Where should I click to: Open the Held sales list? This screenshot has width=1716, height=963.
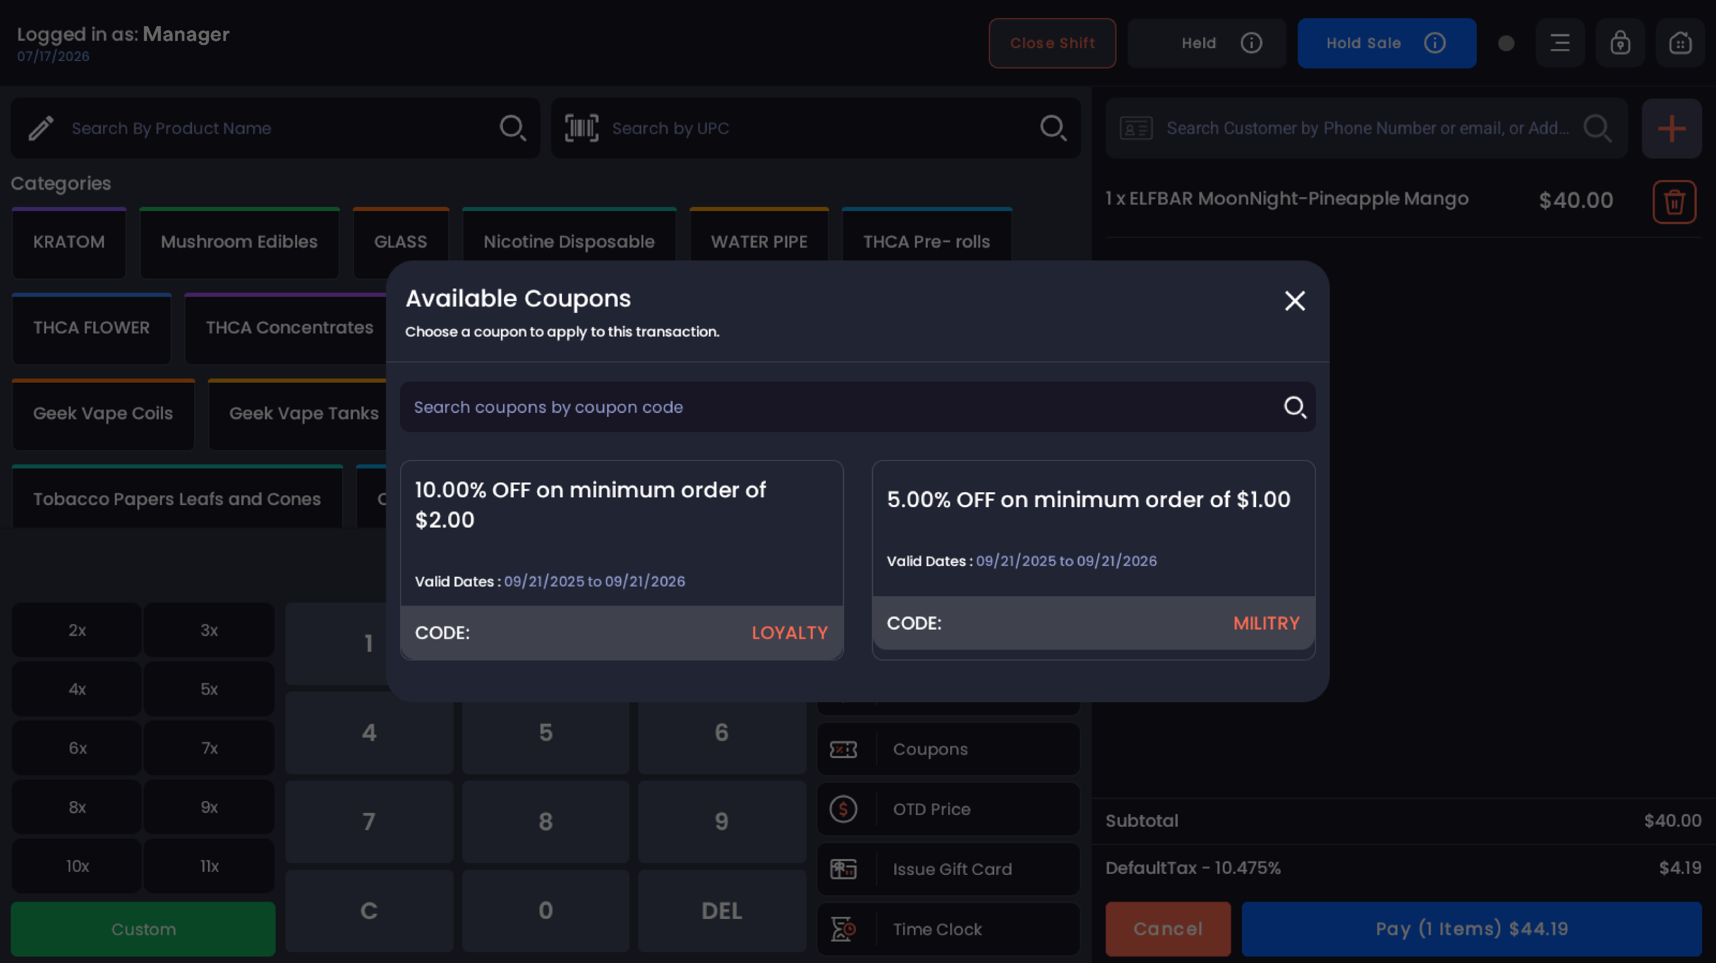(1206, 44)
